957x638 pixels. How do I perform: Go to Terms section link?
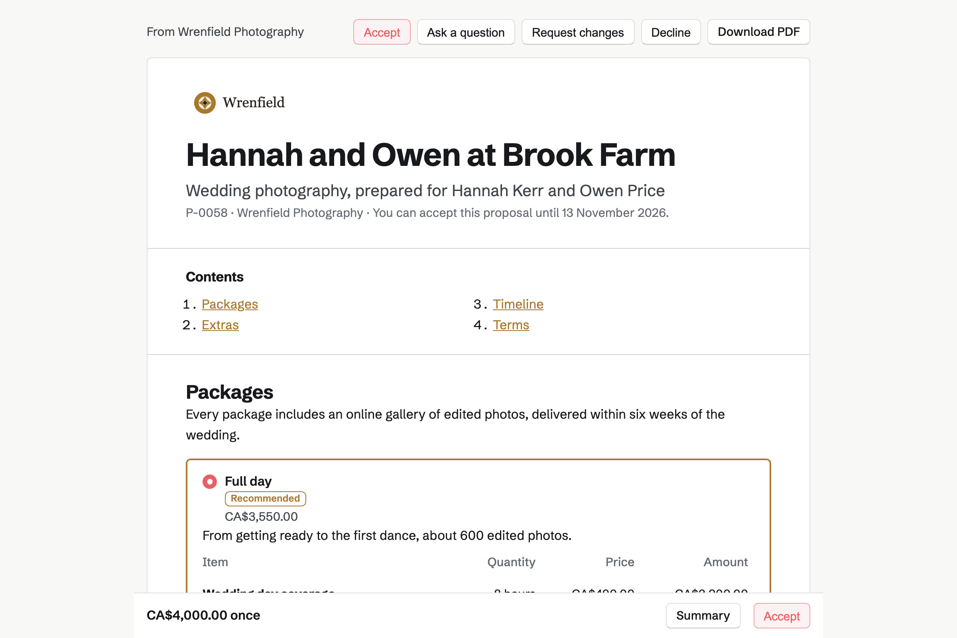[511, 325]
